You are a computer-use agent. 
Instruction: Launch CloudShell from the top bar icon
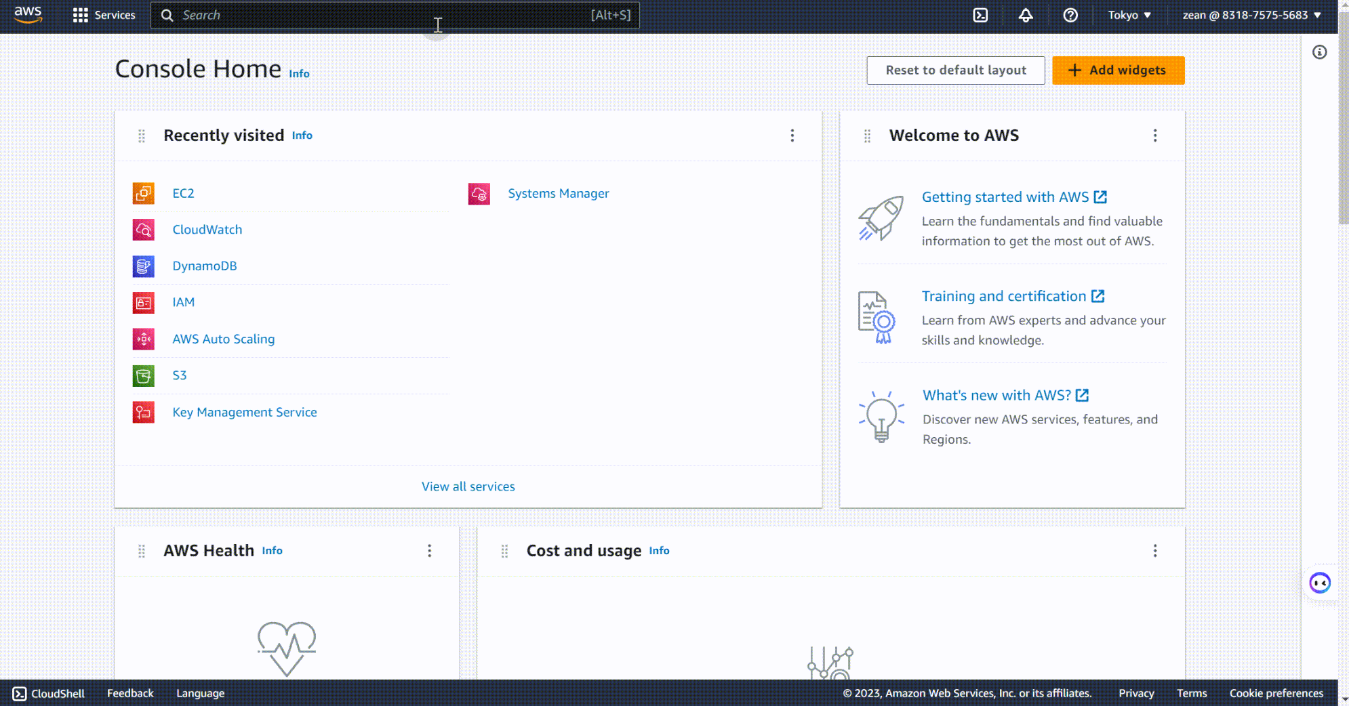pyautogui.click(x=980, y=15)
